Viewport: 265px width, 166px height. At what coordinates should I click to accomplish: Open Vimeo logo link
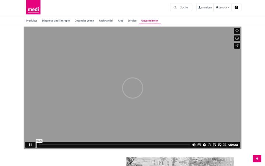233,145
